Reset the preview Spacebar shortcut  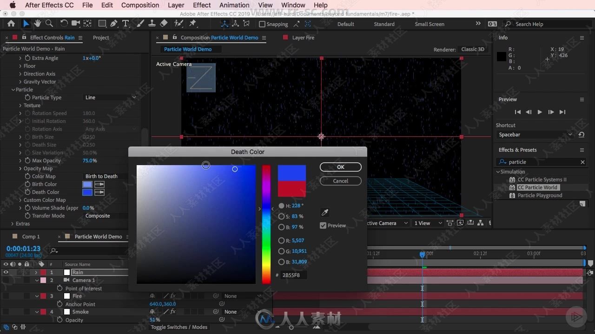pos(581,135)
